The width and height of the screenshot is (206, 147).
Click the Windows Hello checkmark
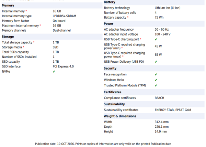pos(156,80)
